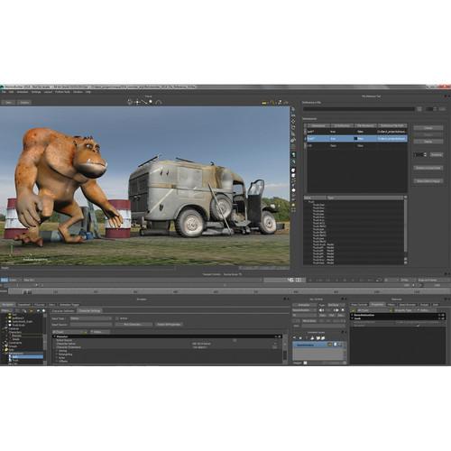
Task: Click the Move Keys button in Key Controls
Action: point(309,321)
